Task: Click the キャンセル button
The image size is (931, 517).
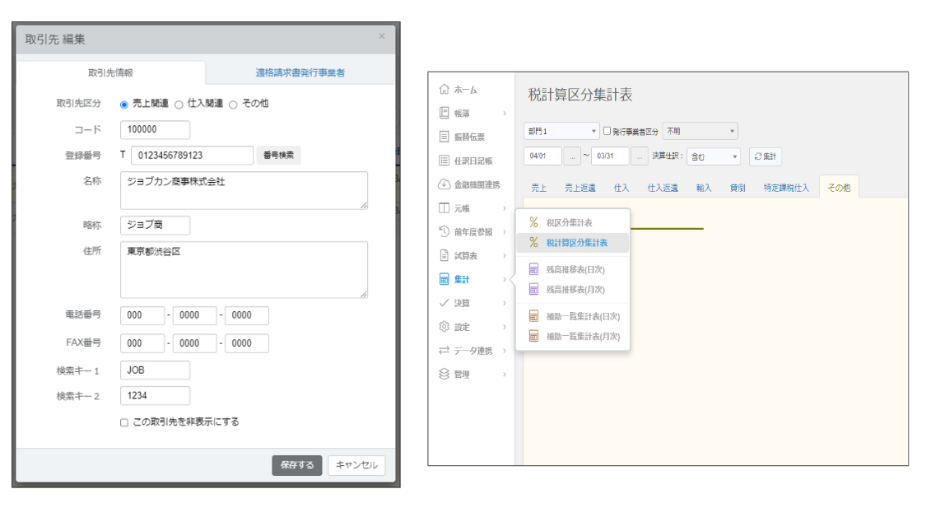Action: pos(357,465)
